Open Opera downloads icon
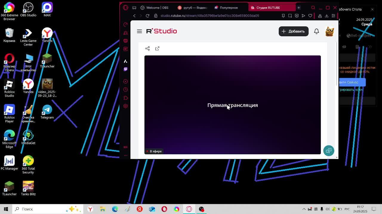This screenshot has height=214, width=382. [326, 16]
